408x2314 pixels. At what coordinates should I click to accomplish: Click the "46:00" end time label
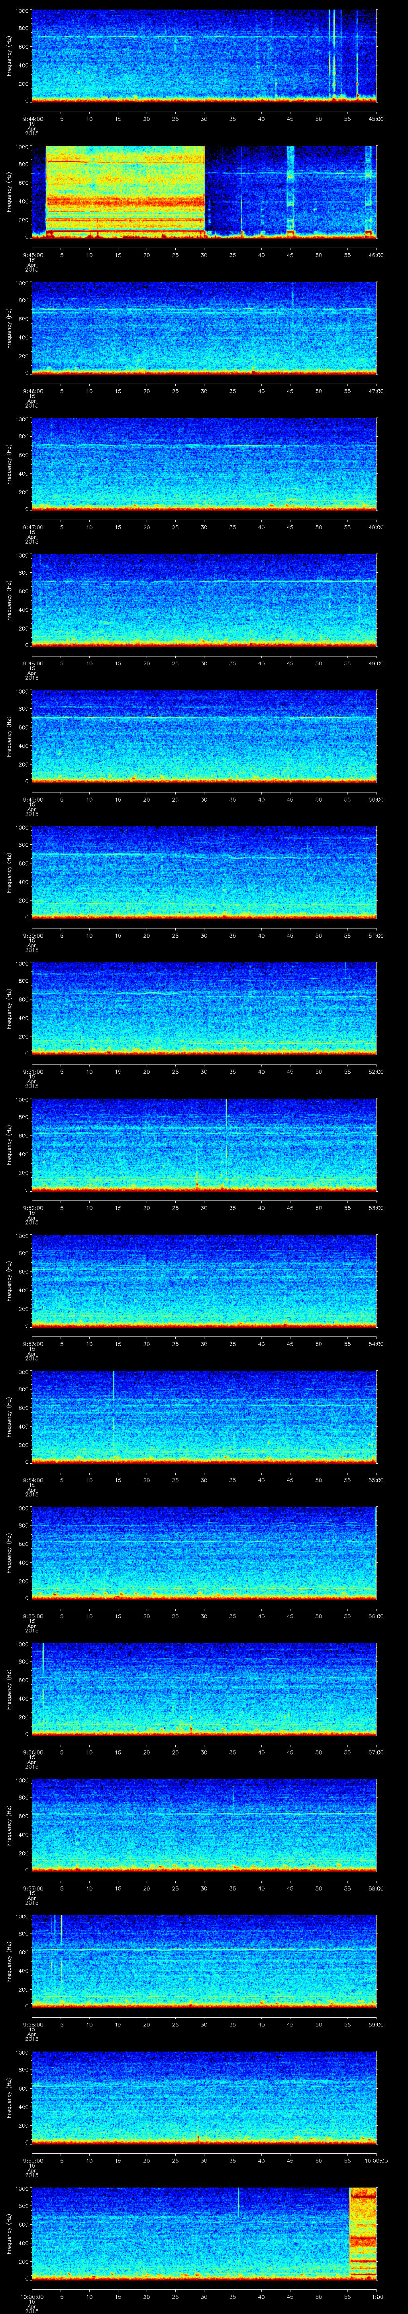pyautogui.click(x=377, y=255)
